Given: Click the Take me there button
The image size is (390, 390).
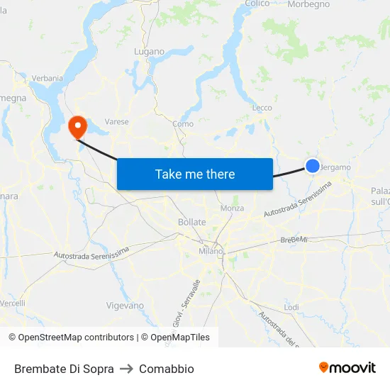Looking at the screenshot, I should 195,174.
